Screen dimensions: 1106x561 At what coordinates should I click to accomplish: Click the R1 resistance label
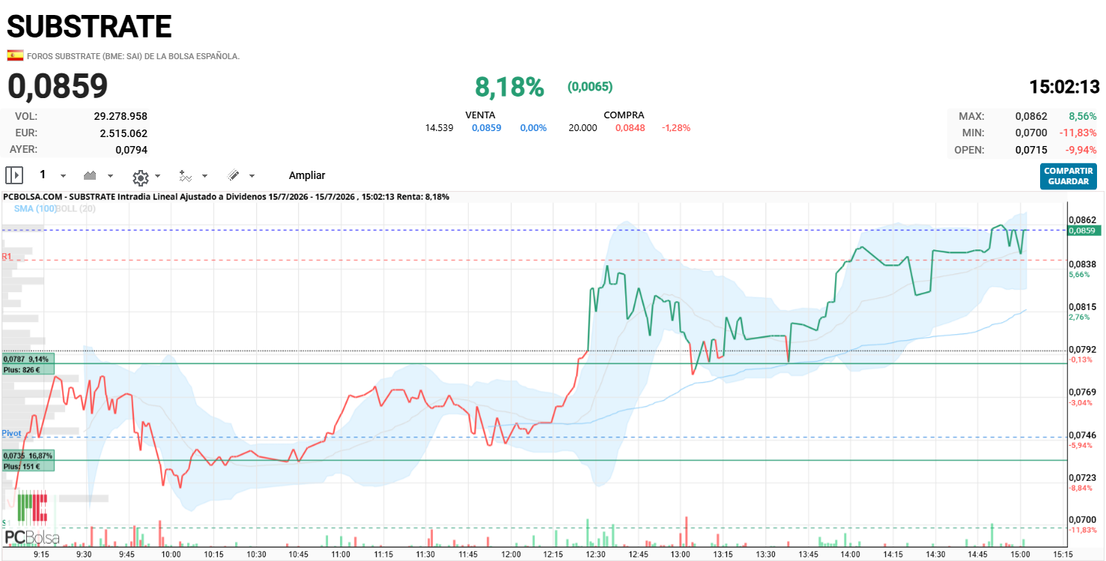point(7,257)
